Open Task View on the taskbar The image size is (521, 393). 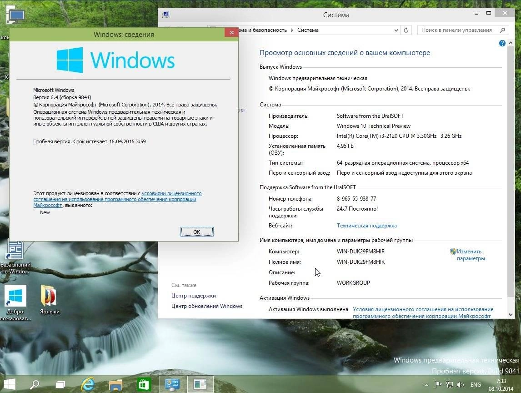click(x=60, y=384)
